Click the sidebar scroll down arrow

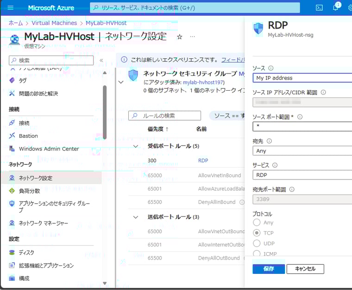(105, 283)
